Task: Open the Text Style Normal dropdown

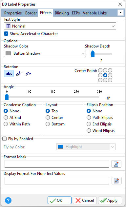Action: [60, 26]
